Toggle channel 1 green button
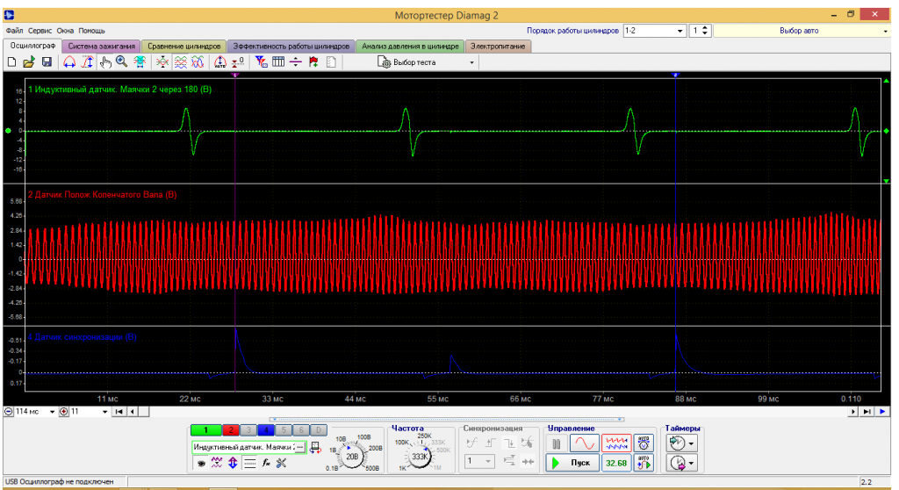Screen dimensions: 899x490 click(x=205, y=429)
